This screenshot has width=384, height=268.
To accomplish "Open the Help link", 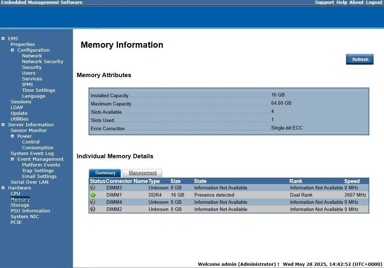I will click(x=342, y=3).
